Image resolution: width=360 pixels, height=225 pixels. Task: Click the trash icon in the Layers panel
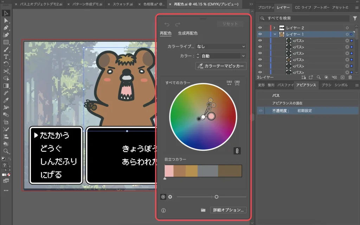(x=350, y=77)
